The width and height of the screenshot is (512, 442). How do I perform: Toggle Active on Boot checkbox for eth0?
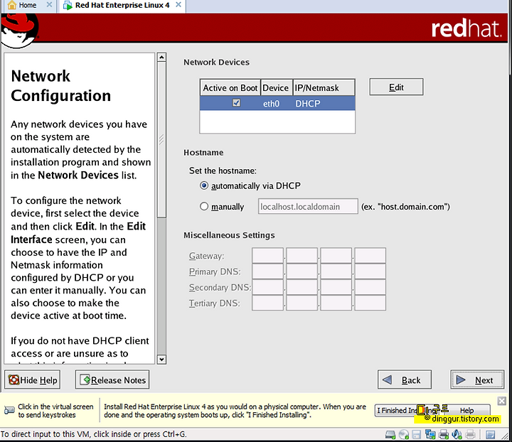(x=236, y=103)
